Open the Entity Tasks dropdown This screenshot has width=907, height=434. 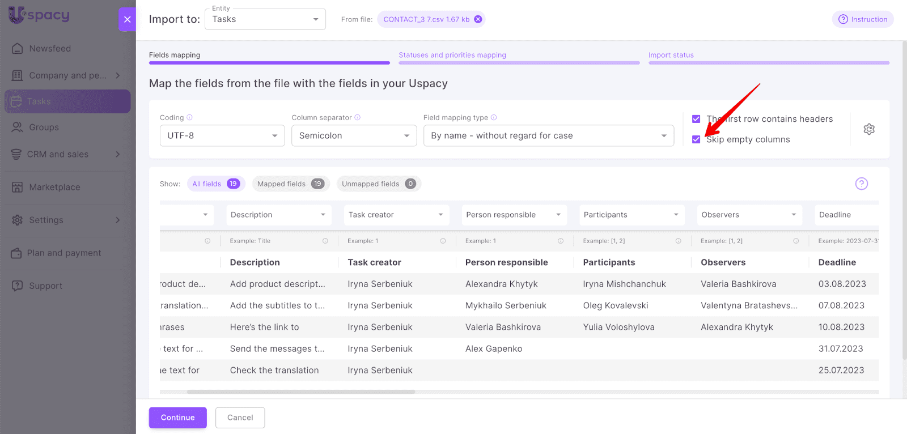tap(265, 19)
